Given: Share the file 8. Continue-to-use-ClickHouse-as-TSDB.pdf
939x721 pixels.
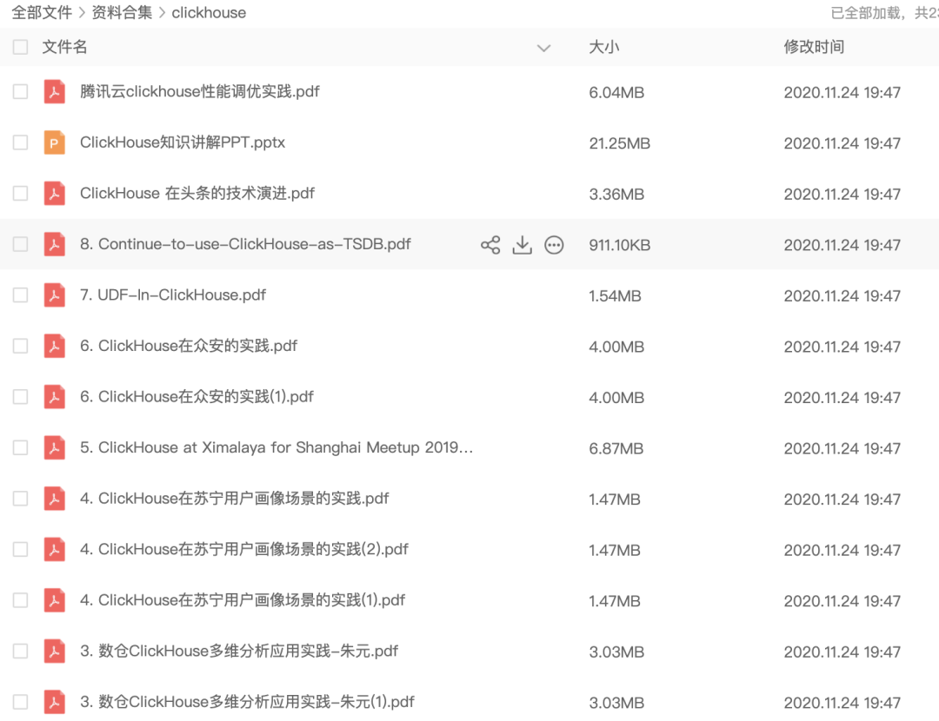Looking at the screenshot, I should (489, 244).
